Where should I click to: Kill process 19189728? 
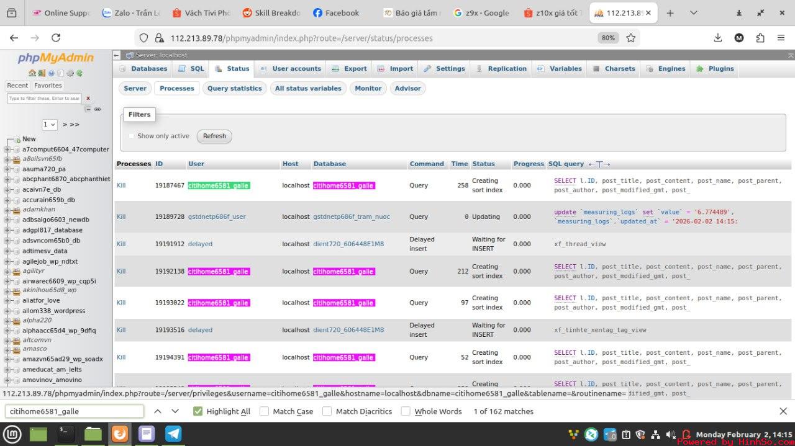coord(121,216)
